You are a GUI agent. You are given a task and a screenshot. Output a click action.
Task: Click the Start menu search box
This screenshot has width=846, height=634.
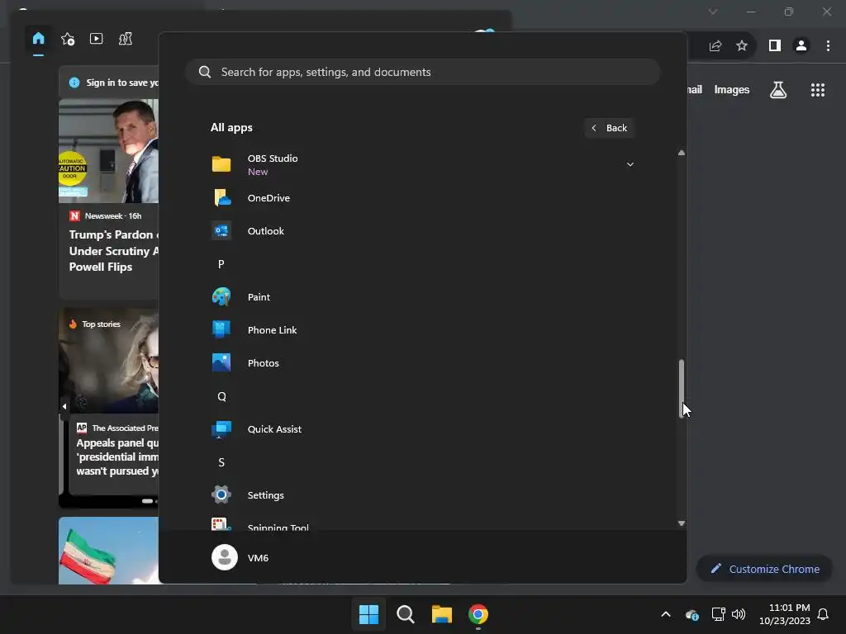pyautogui.click(x=422, y=72)
